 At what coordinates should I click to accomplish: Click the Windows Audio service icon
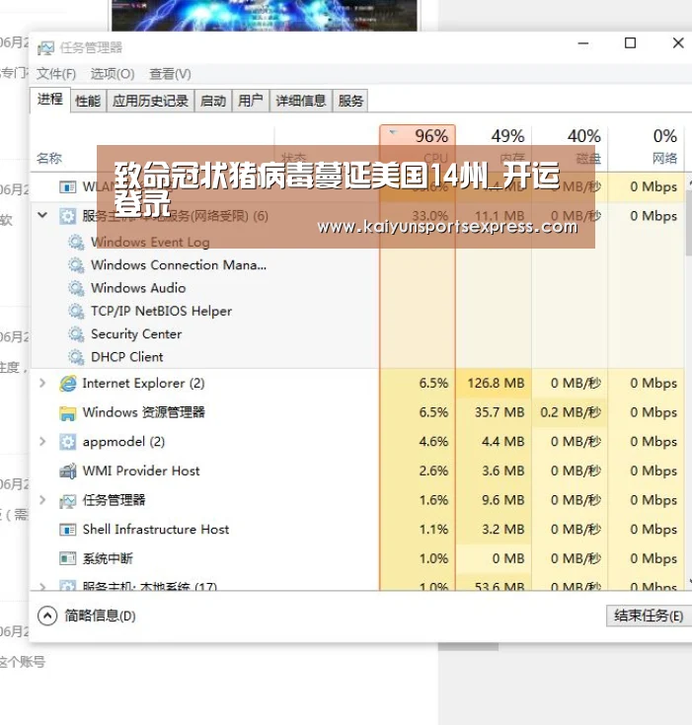coord(76,288)
